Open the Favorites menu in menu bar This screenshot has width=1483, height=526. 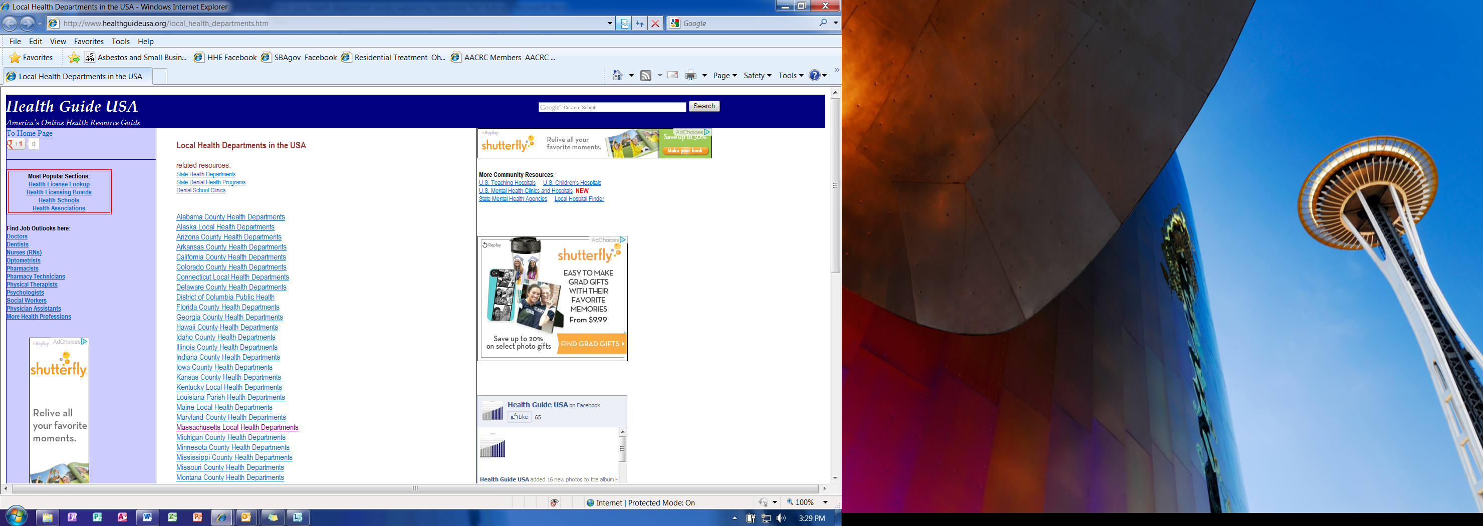[89, 42]
